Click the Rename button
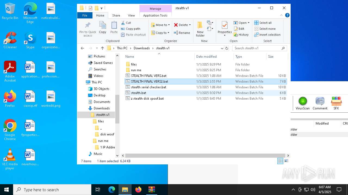Screen dimensions: 348x195 (182, 33)
